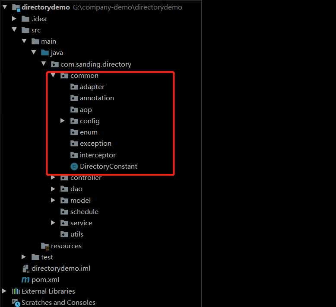Viewport: 336px width, 307px height.
Task: Expand the dao package
Action: click(53, 189)
